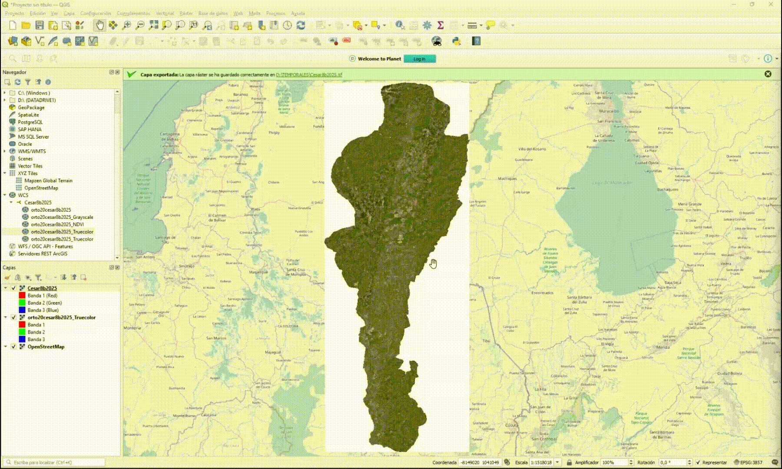Save the project with the floppy disk icon
The height and width of the screenshot is (469, 782).
pyautogui.click(x=40, y=25)
